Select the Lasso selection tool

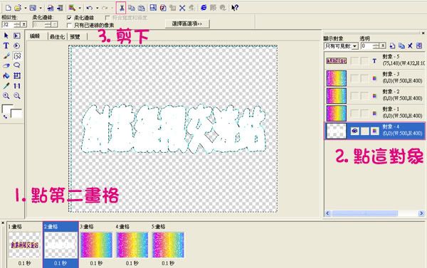point(17,65)
